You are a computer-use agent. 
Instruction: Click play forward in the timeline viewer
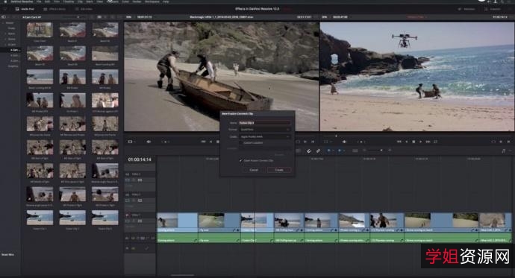tap(421, 142)
